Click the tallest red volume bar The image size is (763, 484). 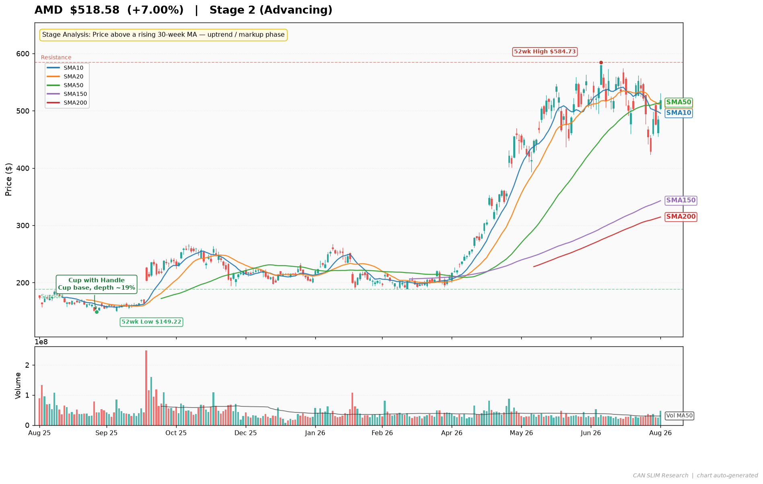(146, 388)
